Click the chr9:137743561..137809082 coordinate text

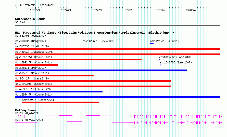pyautogui.click(x=34, y=5)
